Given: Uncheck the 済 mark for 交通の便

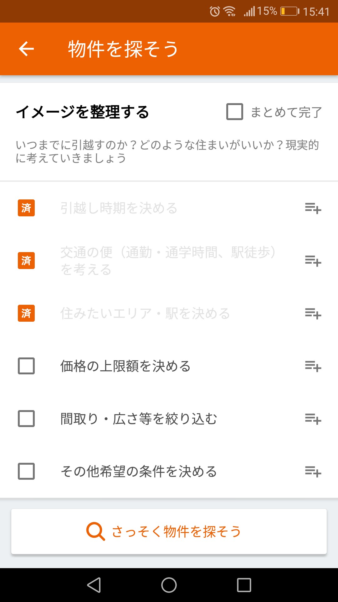Looking at the screenshot, I should point(26,261).
